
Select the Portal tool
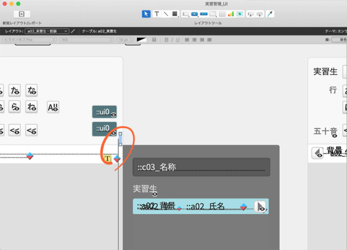click(222, 14)
